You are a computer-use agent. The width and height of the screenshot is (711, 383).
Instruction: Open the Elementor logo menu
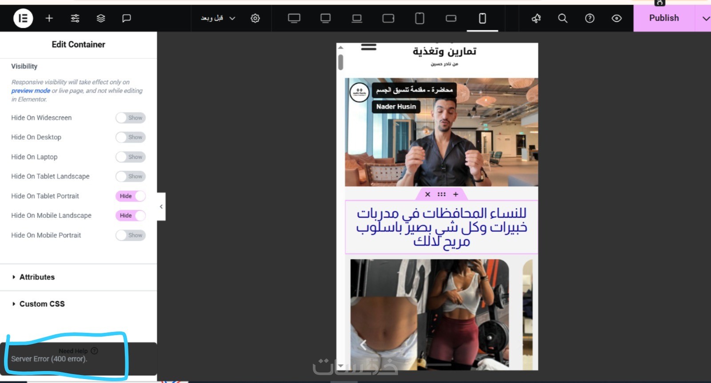[23, 18]
